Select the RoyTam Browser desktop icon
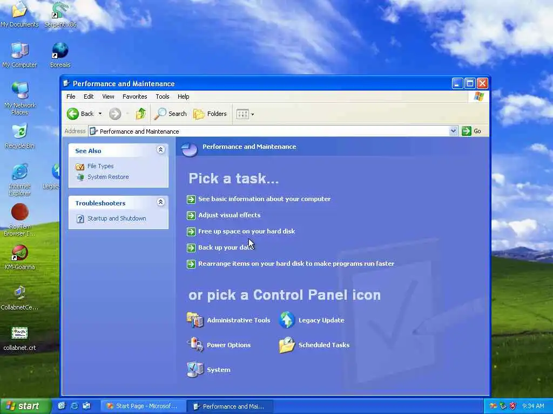The width and height of the screenshot is (553, 414). pyautogui.click(x=19, y=220)
